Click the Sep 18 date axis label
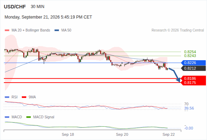Viewport: 207px width, 140px height. (x=68, y=134)
